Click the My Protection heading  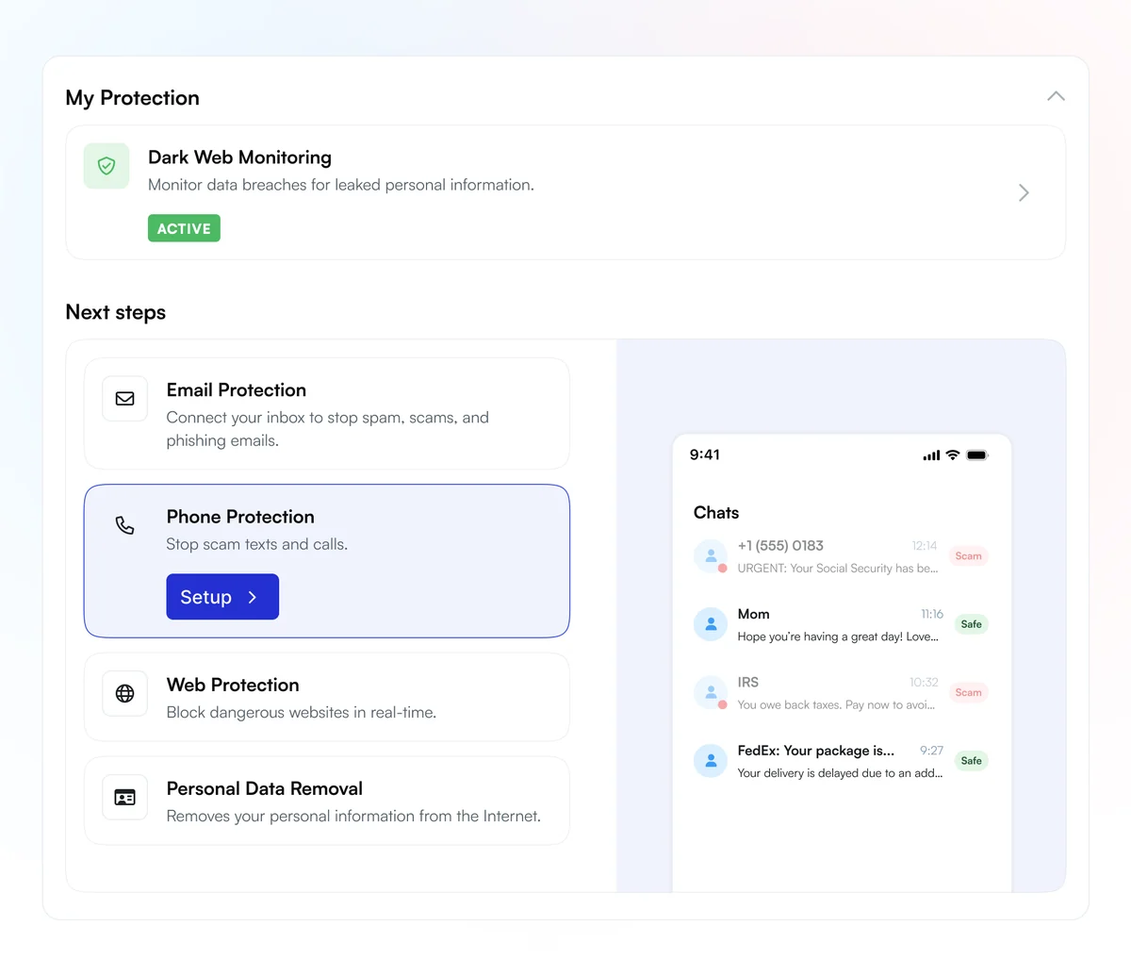133,98
